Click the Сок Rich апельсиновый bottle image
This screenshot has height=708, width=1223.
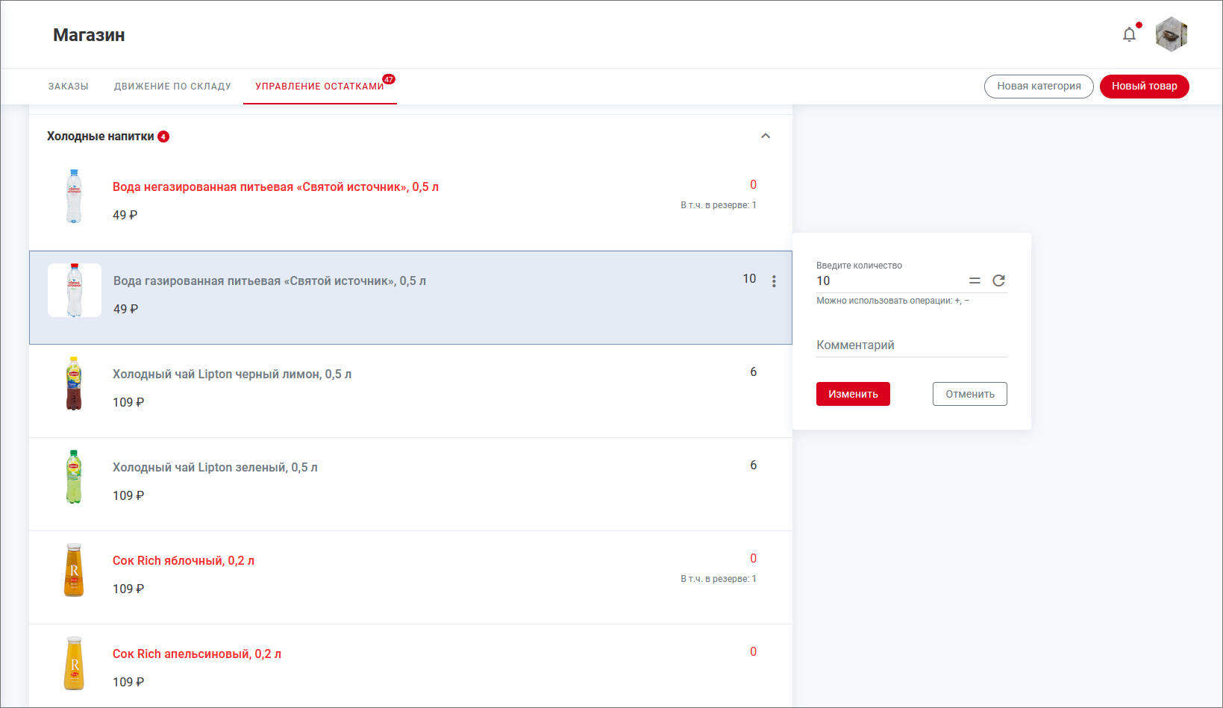click(74, 663)
